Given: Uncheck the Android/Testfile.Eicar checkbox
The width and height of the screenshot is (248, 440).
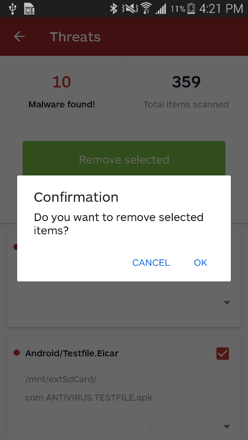Looking at the screenshot, I should pyautogui.click(x=223, y=354).
